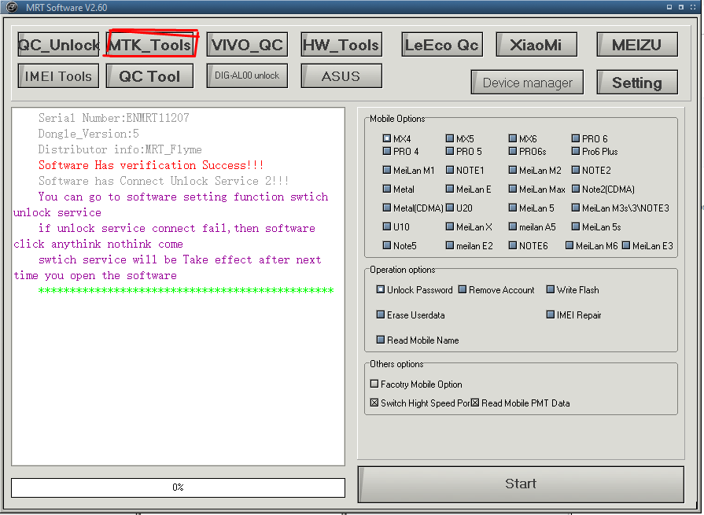Select the MeiLan Max checkbox

tap(512, 189)
